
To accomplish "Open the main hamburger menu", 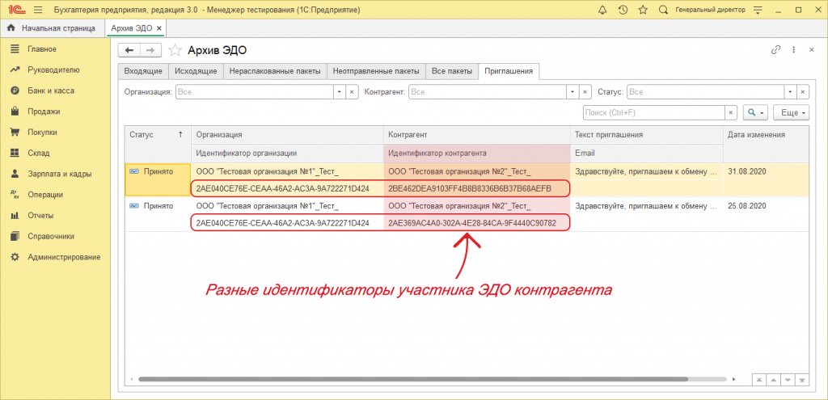I will pos(37,10).
